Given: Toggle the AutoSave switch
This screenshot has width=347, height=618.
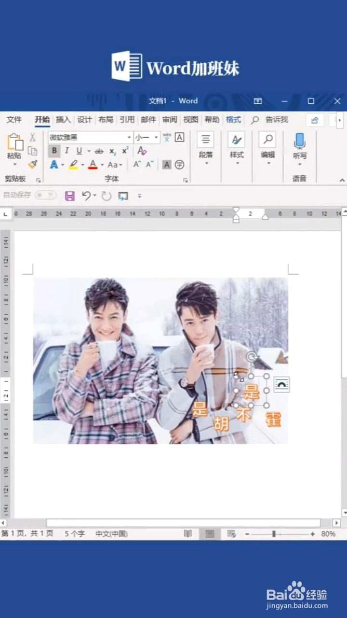Looking at the screenshot, I should tap(46, 195).
